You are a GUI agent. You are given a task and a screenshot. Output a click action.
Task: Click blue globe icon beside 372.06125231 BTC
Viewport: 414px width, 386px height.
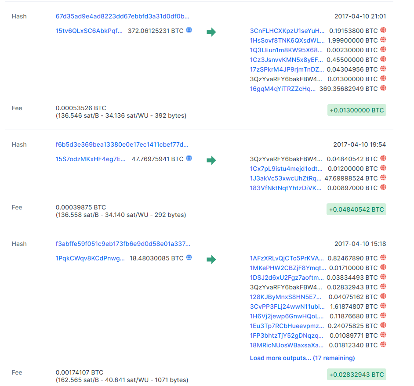point(189,30)
